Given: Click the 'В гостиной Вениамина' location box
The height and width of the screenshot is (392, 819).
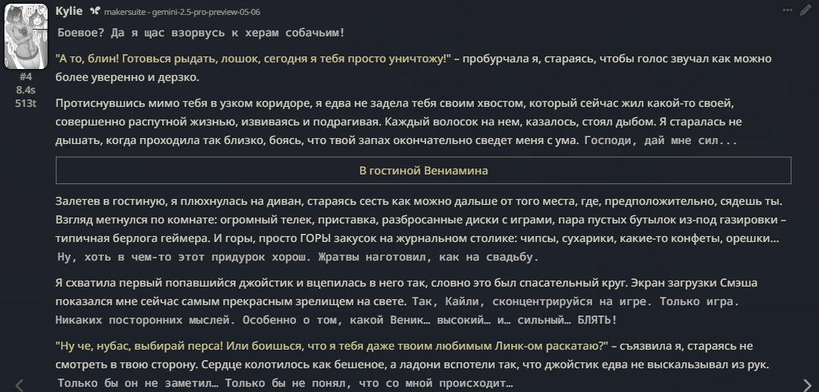Looking at the screenshot, I should (423, 171).
